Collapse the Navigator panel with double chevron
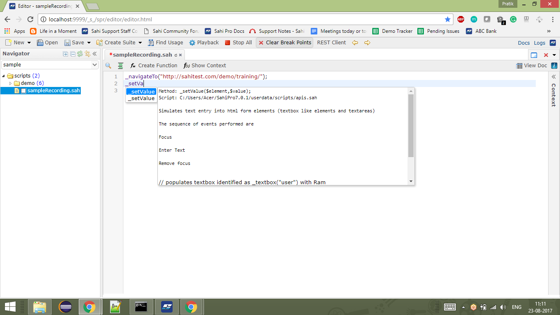The width and height of the screenshot is (560, 315). click(x=95, y=54)
